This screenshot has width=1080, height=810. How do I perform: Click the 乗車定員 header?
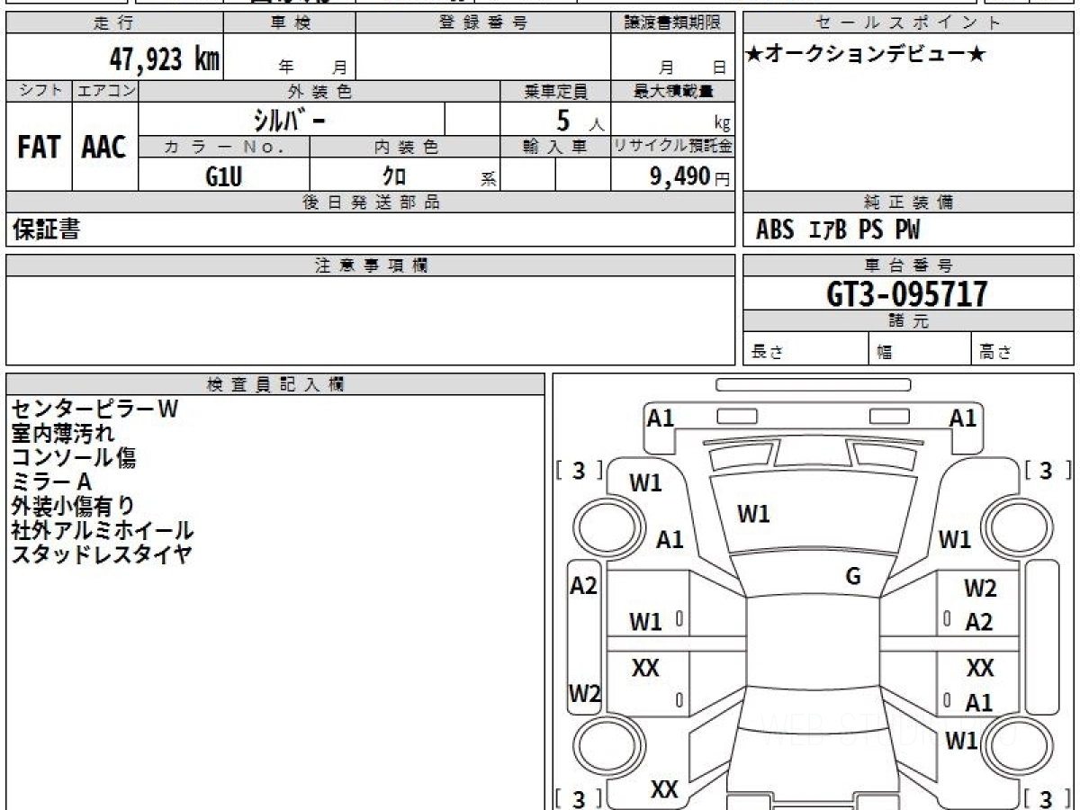(x=556, y=91)
